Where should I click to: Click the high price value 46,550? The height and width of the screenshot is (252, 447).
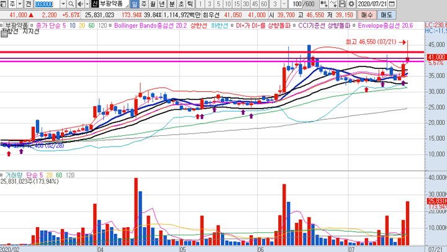[315, 15]
